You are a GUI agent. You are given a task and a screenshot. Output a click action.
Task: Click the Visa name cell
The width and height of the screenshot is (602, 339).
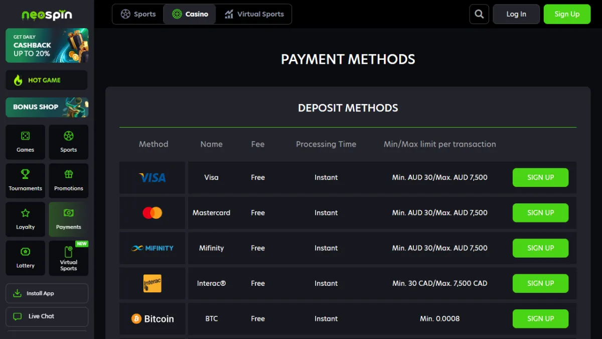pyautogui.click(x=211, y=177)
